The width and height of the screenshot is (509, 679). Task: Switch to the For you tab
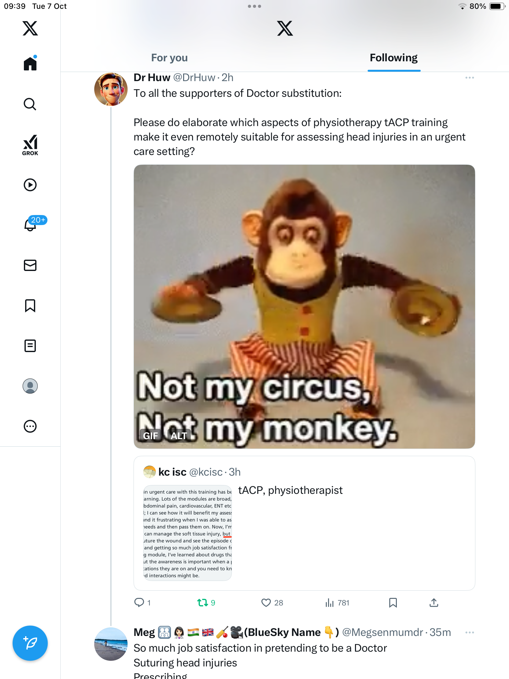click(x=169, y=58)
